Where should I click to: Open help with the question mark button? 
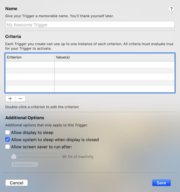[x=171, y=9]
